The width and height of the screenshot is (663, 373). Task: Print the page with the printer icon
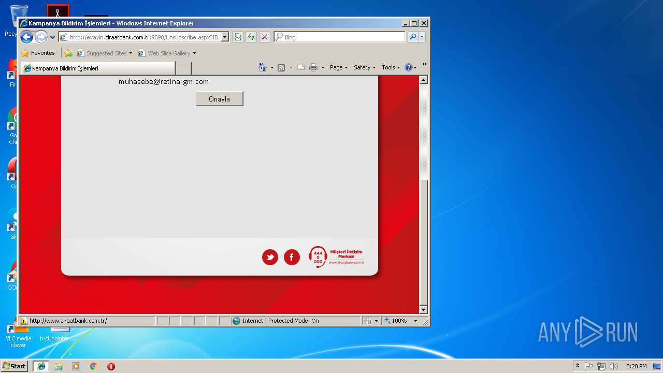313,67
